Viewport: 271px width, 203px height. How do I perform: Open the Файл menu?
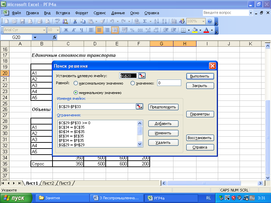(x=16, y=13)
